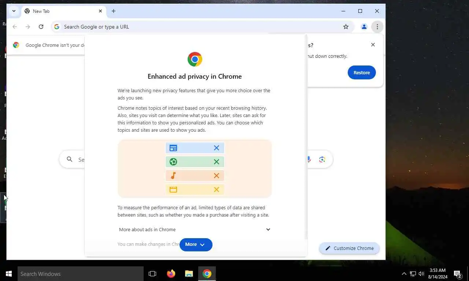Click the blue news topic icon
Image resolution: width=469 pixels, height=281 pixels.
(x=173, y=148)
